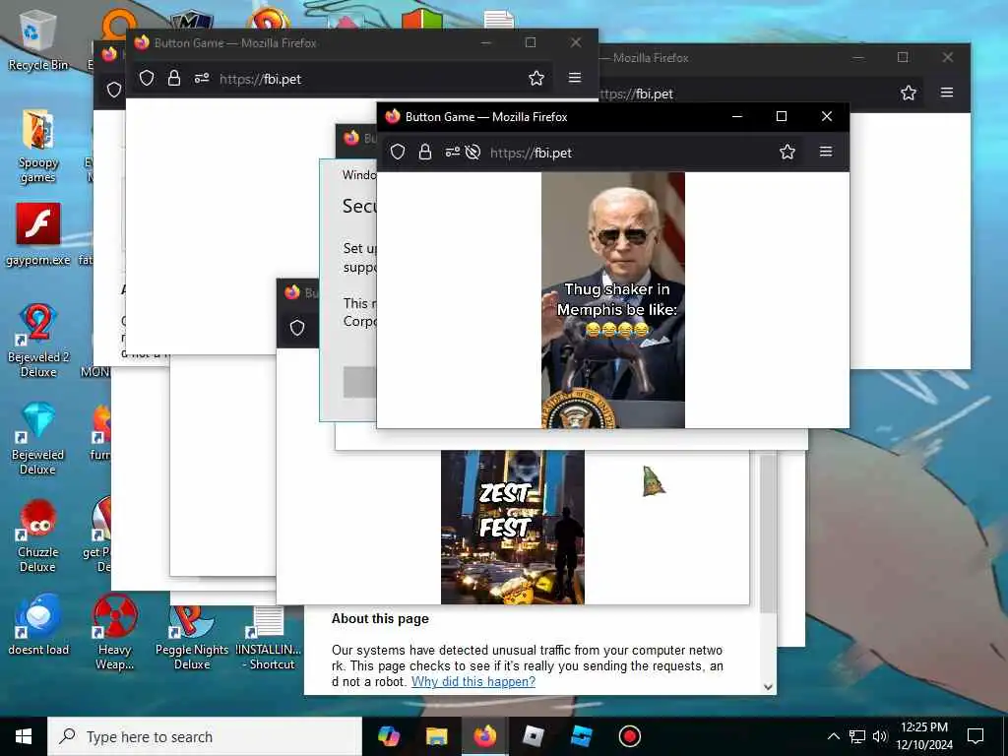The image size is (1008, 756).
Task: Click shield icon in top-left Firefox window toolbar
Action: pyautogui.click(x=147, y=78)
